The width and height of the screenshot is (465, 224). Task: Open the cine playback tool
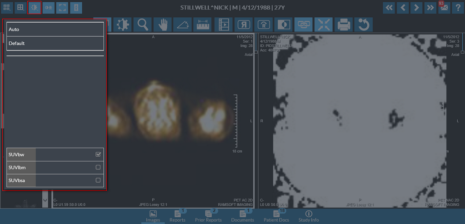click(x=223, y=25)
